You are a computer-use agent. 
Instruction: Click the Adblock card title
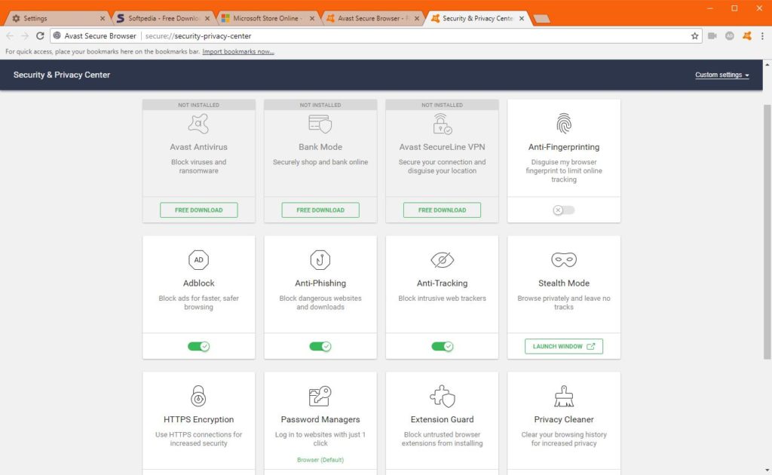(198, 283)
